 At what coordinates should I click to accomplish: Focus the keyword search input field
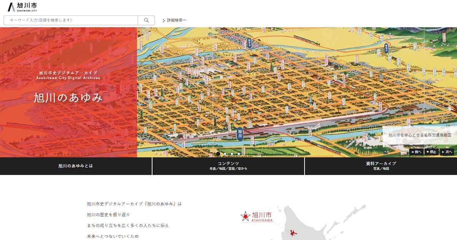[x=71, y=20]
